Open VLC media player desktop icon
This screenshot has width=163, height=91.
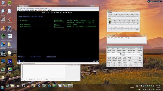pyautogui.click(x=3, y=29)
